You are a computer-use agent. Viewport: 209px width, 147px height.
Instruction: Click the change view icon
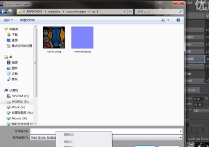[163, 20]
